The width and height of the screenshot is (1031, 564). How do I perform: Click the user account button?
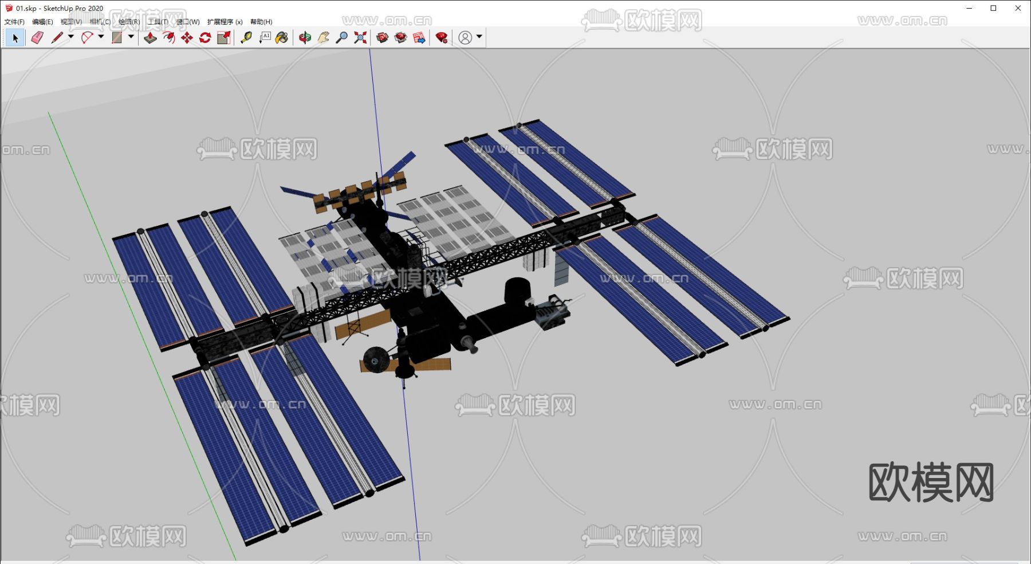point(465,38)
